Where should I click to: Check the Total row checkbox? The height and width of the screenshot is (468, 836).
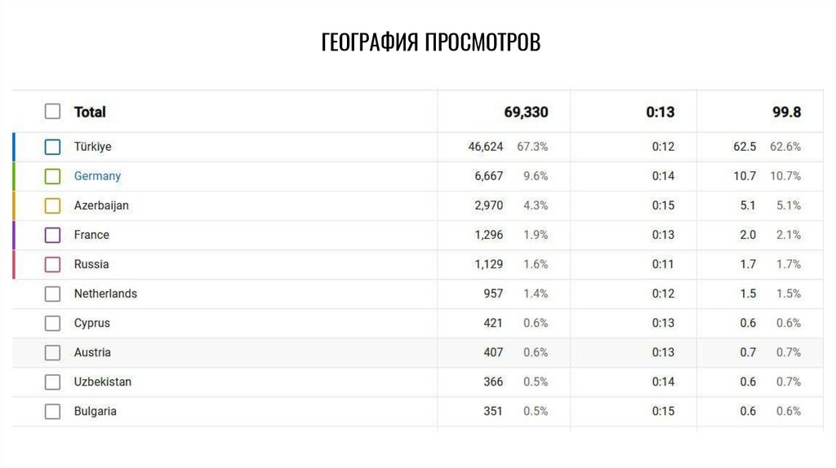point(53,112)
